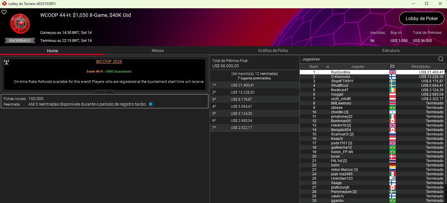
Task: Select player row guilherme12
Action: (372, 148)
